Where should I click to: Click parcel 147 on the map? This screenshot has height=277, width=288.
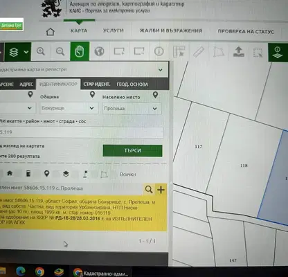[x=233, y=260]
